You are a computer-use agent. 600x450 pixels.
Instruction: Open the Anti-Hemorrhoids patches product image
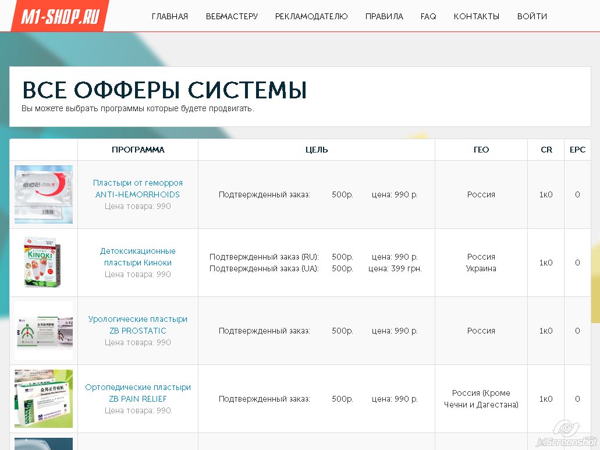[x=44, y=194]
